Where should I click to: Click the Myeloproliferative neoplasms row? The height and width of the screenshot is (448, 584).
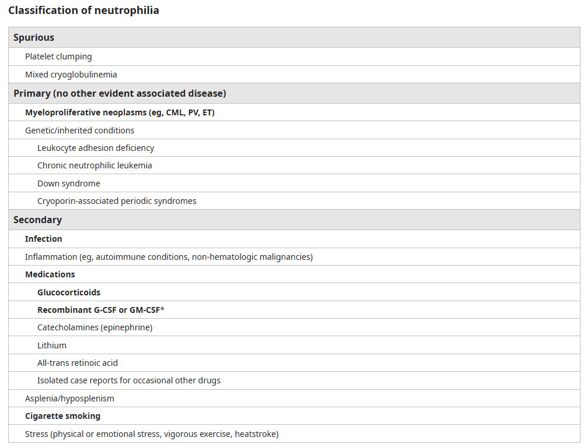[x=120, y=112]
